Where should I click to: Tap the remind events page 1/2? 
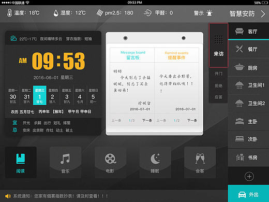coord(176,120)
